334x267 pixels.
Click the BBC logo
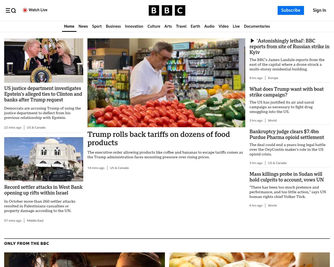click(x=167, y=10)
